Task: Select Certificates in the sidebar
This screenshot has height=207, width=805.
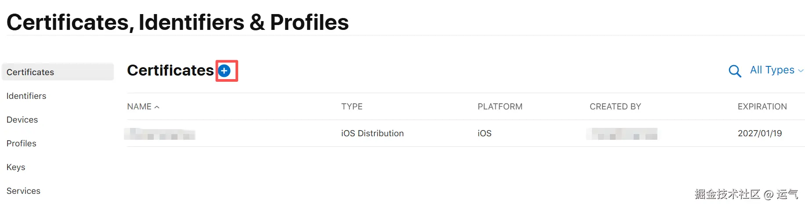Action: 30,72
